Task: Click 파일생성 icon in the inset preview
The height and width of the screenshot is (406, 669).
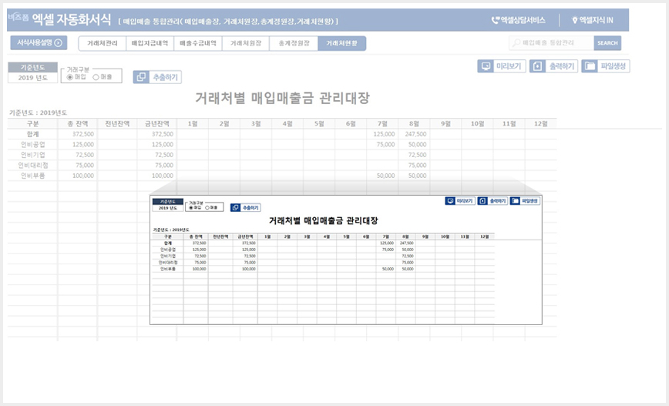Action: (x=515, y=201)
